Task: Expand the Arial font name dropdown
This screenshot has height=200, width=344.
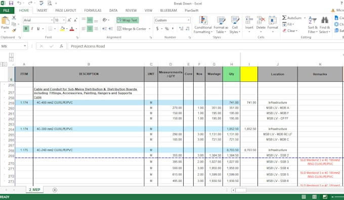Action: tap(52, 20)
